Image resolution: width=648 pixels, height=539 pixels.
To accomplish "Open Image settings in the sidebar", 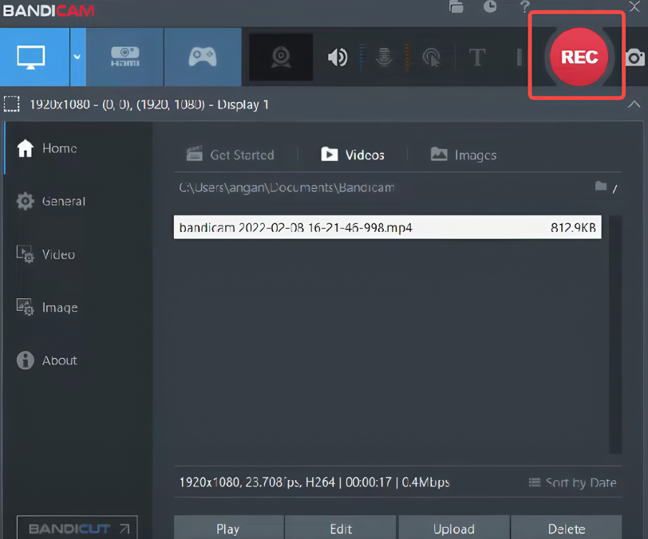I will click(x=47, y=307).
